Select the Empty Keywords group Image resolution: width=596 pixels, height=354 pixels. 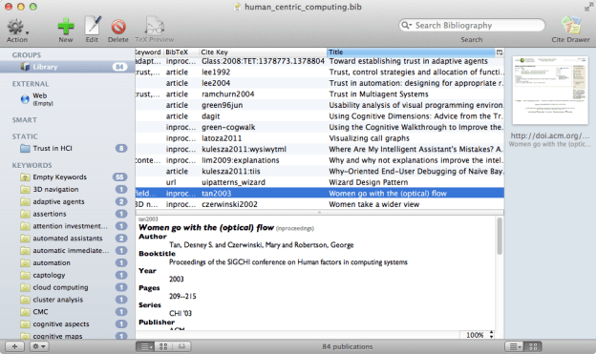click(67, 177)
